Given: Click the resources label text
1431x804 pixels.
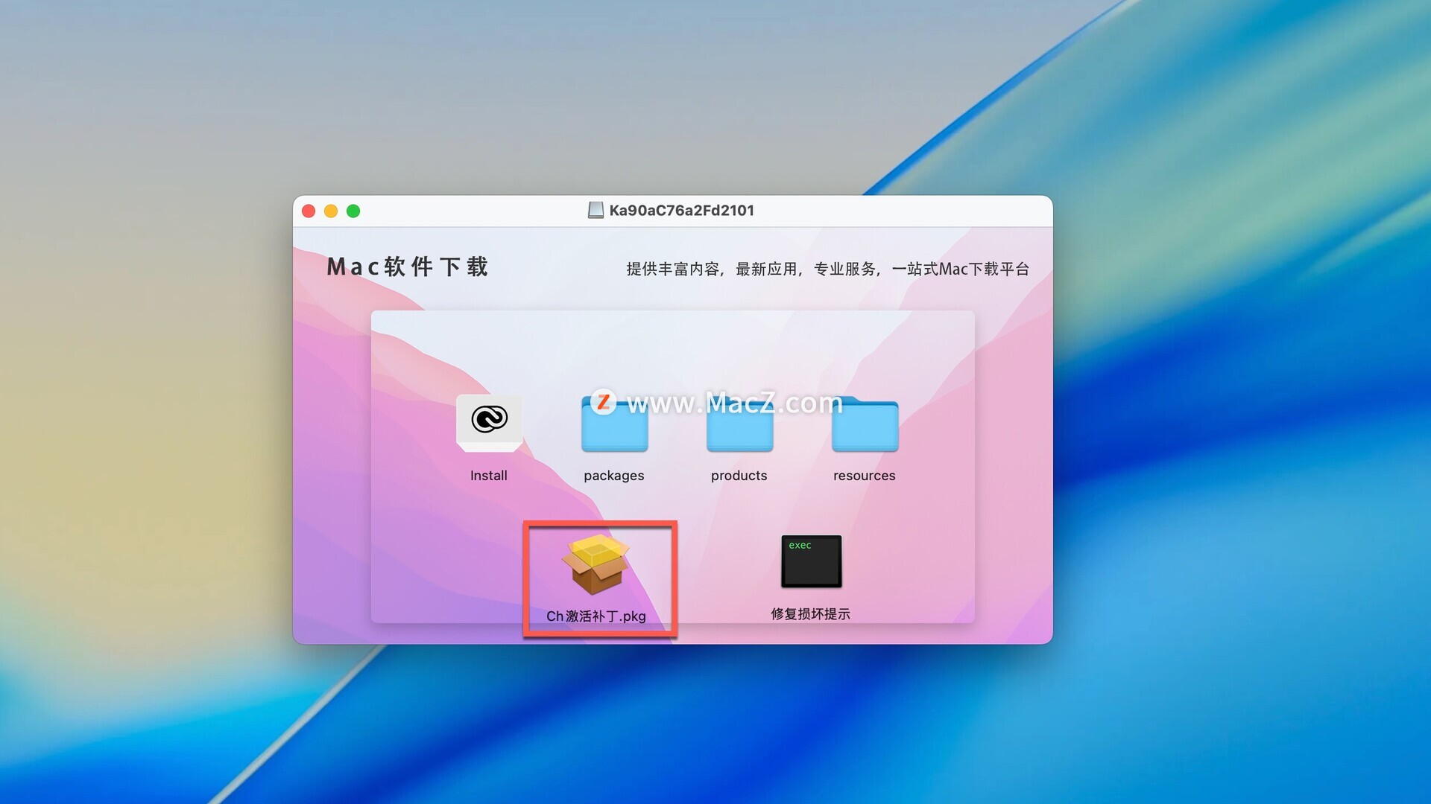Looking at the screenshot, I should (x=865, y=476).
